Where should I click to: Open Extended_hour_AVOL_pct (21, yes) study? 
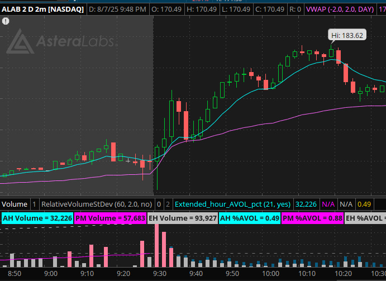232,204
